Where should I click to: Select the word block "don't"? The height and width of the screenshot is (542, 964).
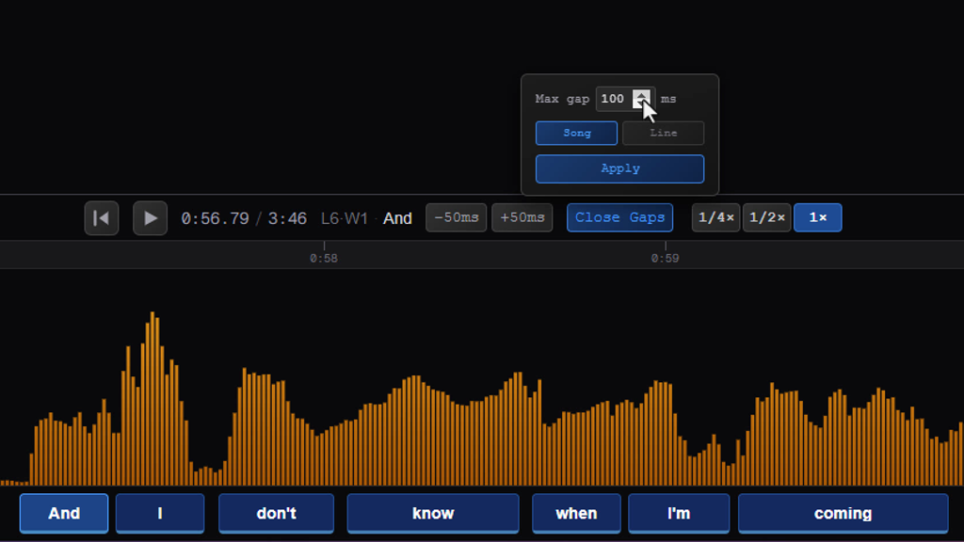tap(276, 513)
